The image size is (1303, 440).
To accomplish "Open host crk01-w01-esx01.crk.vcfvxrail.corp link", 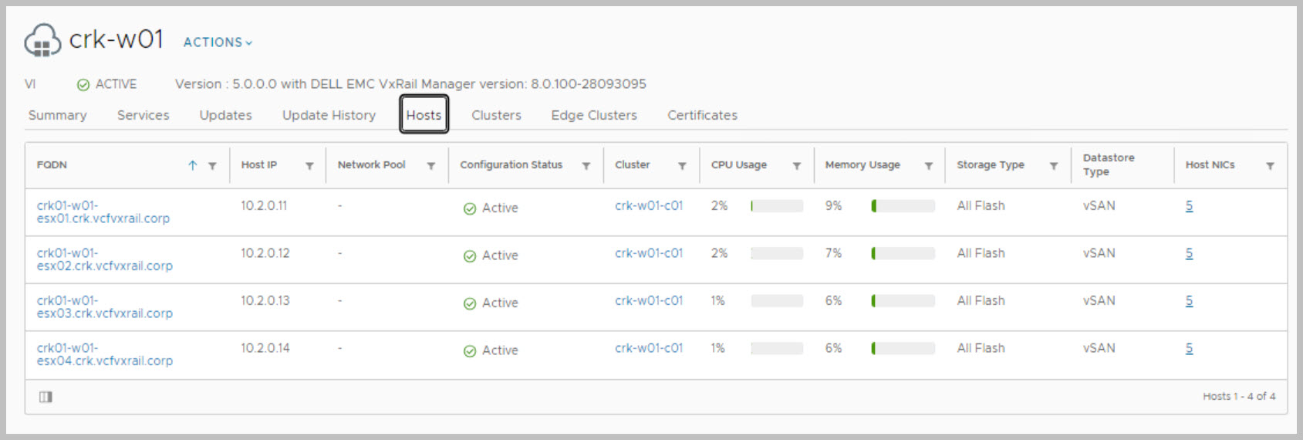I will [x=103, y=212].
